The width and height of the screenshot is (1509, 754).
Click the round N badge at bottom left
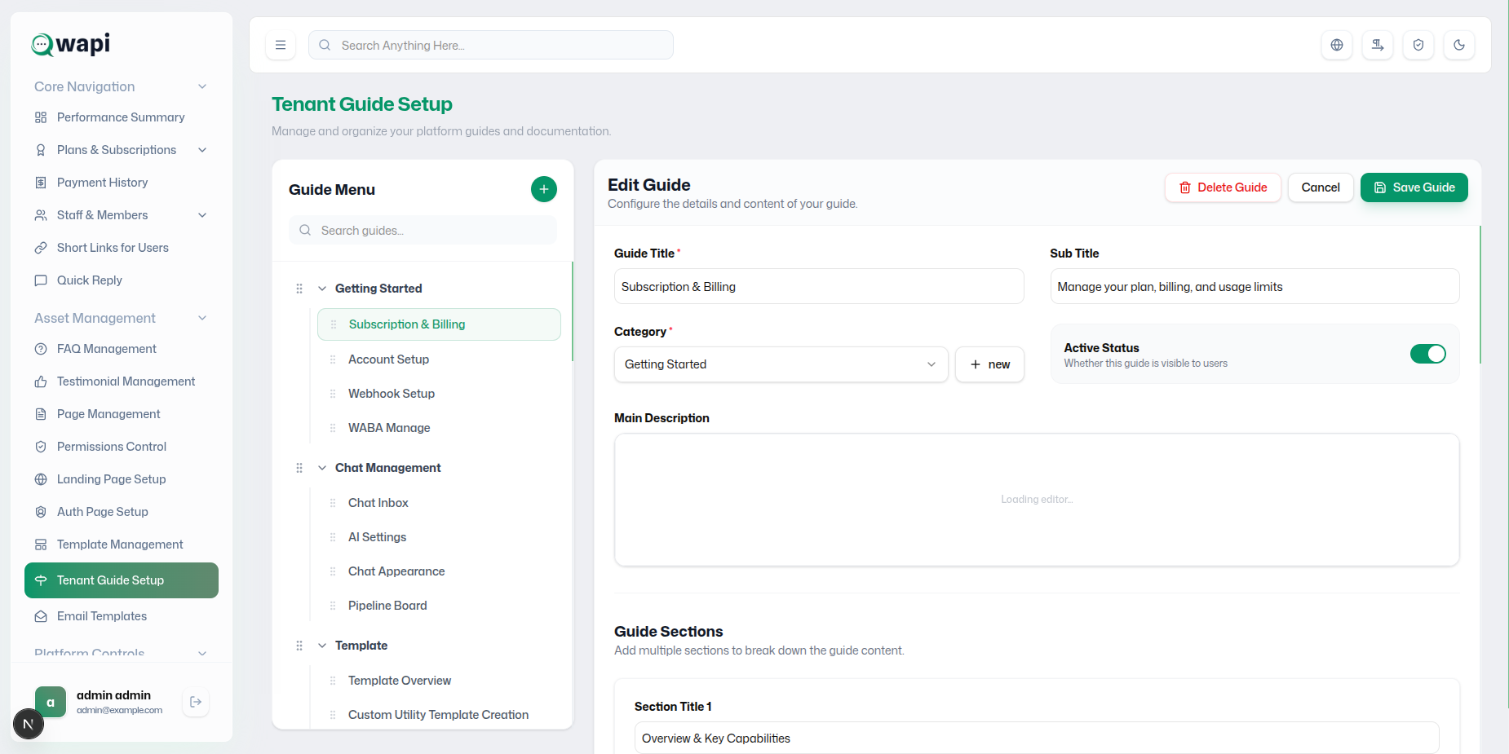29,724
